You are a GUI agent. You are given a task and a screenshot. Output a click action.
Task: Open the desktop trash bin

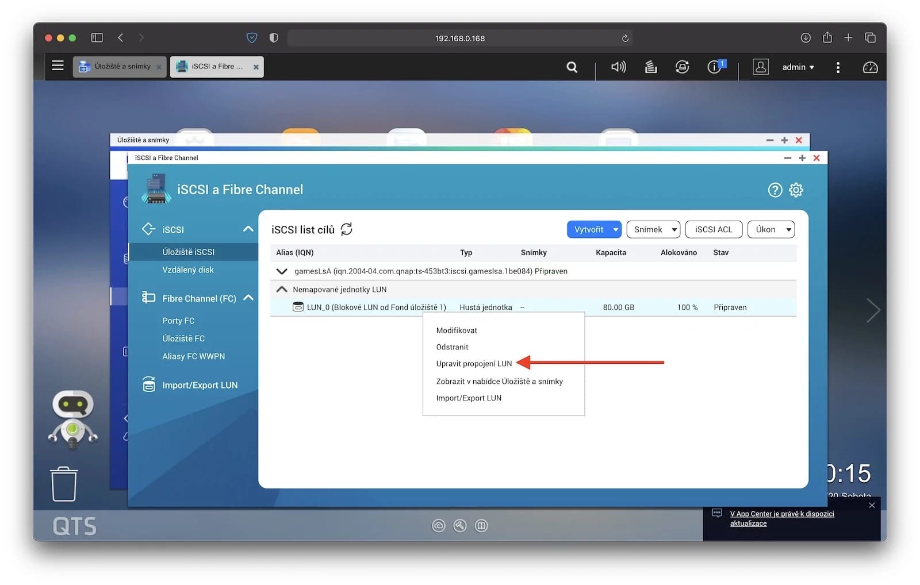[64, 484]
